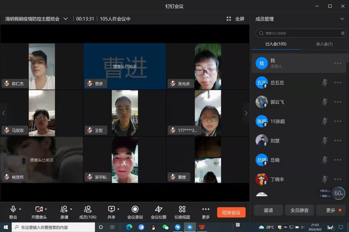Image resolution: width=349 pixels, height=232 pixels.
Task: Toggle microphone for 岳五岳
Action: click(324, 83)
